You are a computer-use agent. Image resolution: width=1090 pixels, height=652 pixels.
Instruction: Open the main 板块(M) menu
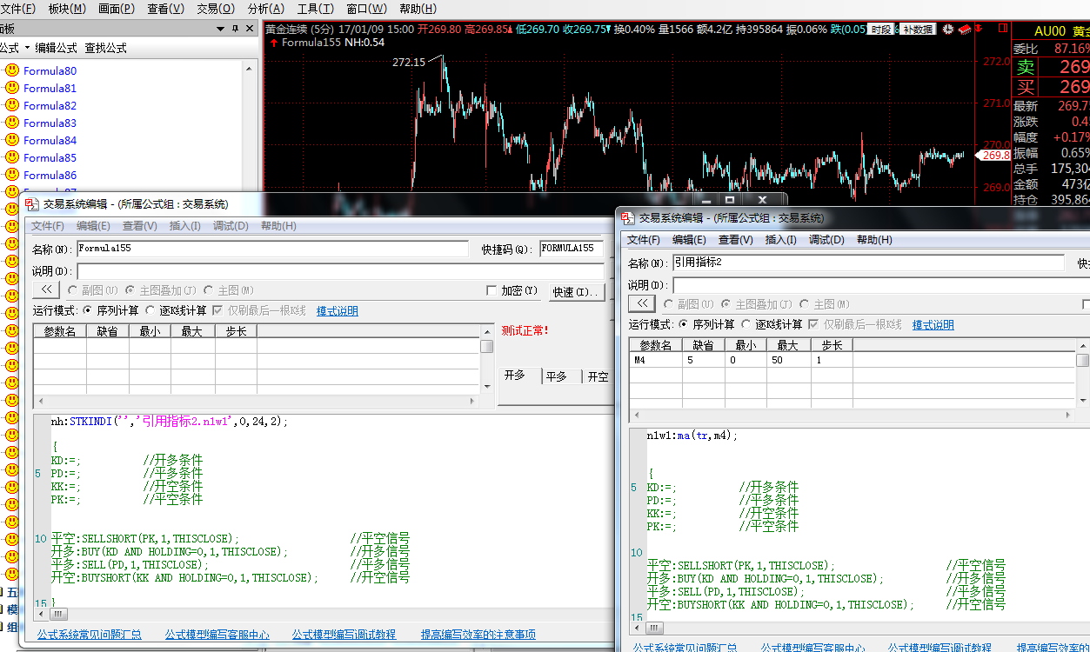coord(67,9)
